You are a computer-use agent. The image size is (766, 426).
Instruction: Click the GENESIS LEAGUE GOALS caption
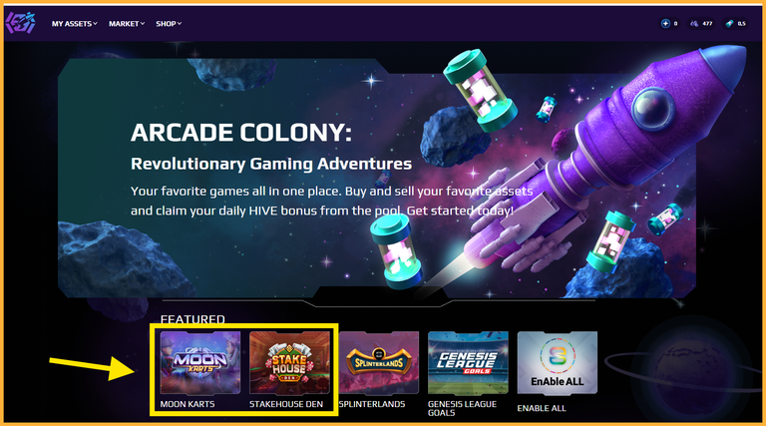tap(462, 408)
